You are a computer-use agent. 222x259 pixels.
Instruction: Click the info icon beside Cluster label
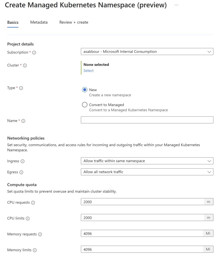(25, 66)
